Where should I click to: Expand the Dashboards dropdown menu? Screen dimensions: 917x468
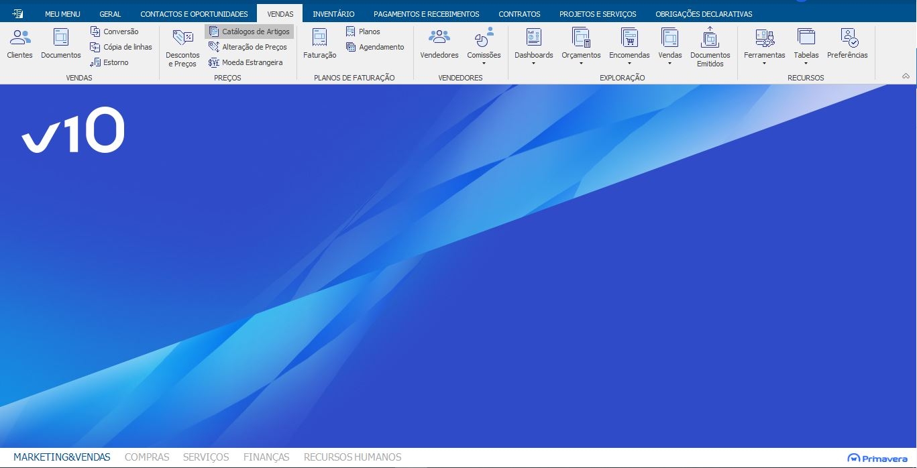click(x=533, y=48)
